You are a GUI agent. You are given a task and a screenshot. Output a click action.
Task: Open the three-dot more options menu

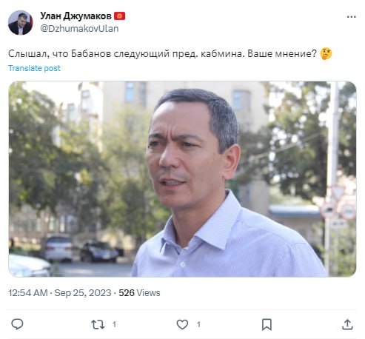click(x=352, y=17)
